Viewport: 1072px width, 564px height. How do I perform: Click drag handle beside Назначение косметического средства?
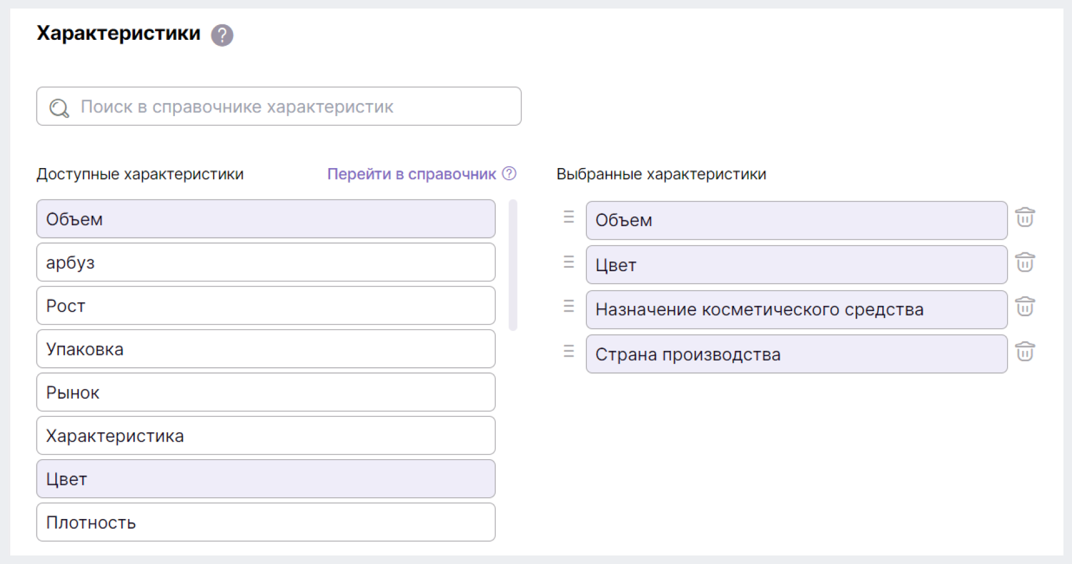coord(569,306)
